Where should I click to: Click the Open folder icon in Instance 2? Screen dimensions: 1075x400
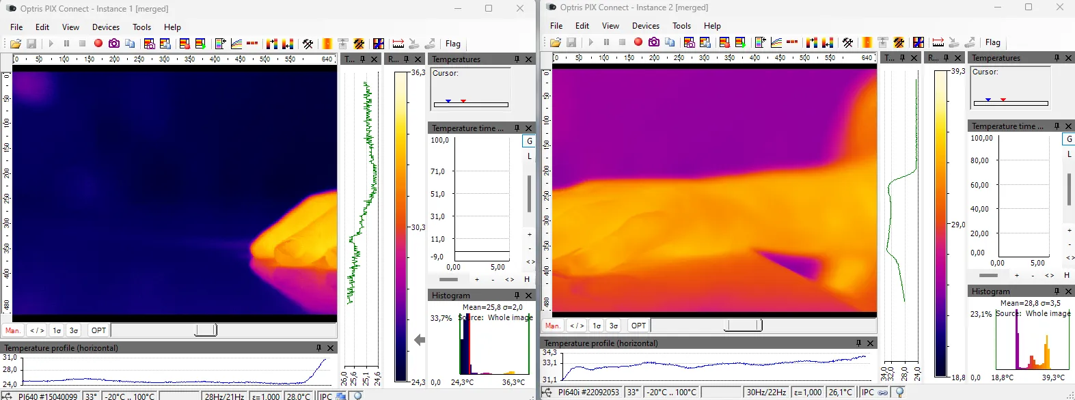click(x=556, y=42)
